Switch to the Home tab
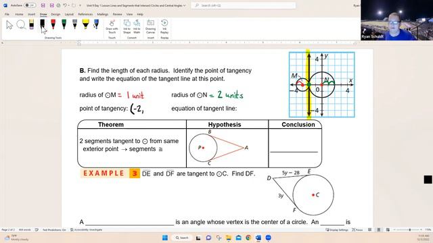 tap(19, 14)
